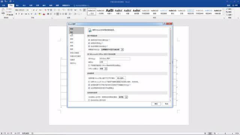
Task: Check the unchecked box below Windows username
Action: (x=89, y=65)
